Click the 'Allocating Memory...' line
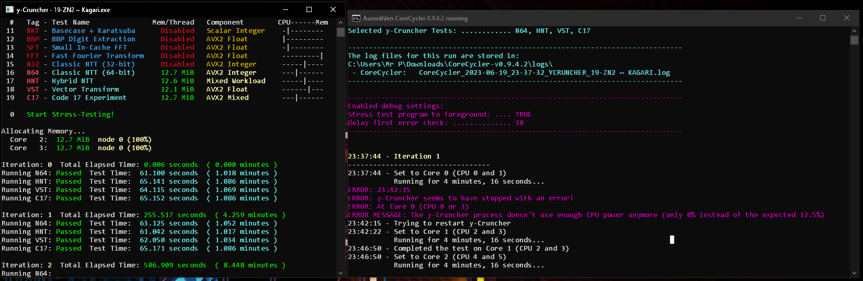The image size is (863, 281). [x=43, y=131]
